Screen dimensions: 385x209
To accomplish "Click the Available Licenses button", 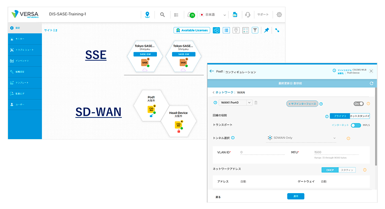I will click(x=192, y=30).
